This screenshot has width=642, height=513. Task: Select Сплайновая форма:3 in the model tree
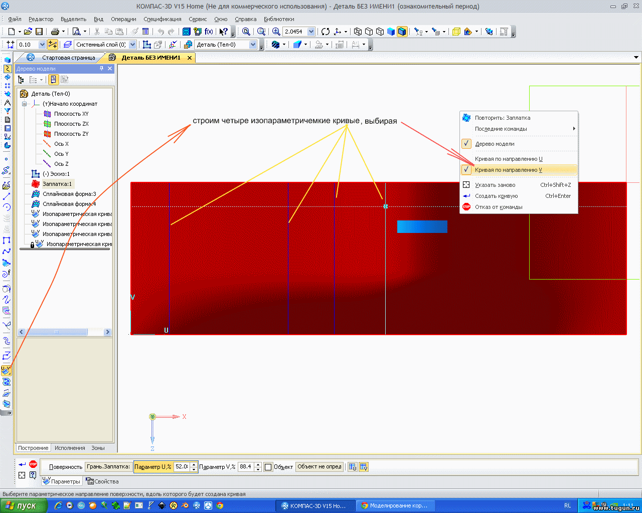tap(69, 194)
